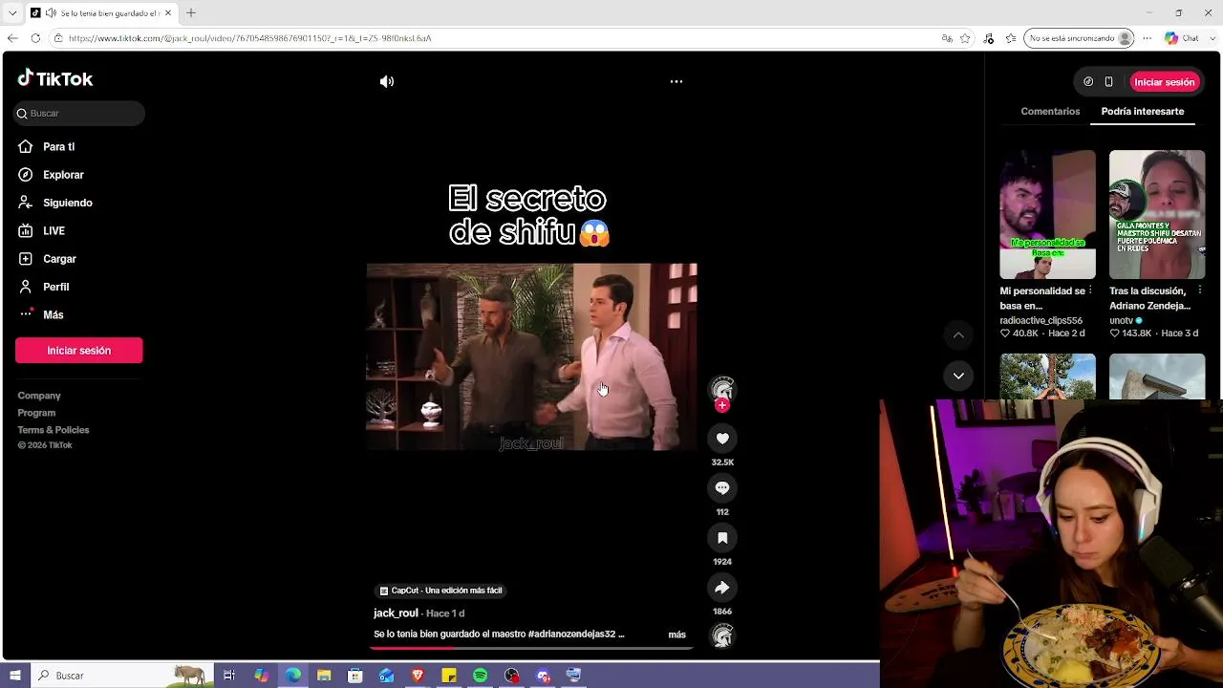Open File Explorer from the taskbar

point(324,676)
